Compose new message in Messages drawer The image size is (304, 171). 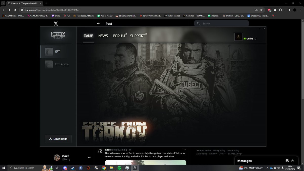click(287, 161)
